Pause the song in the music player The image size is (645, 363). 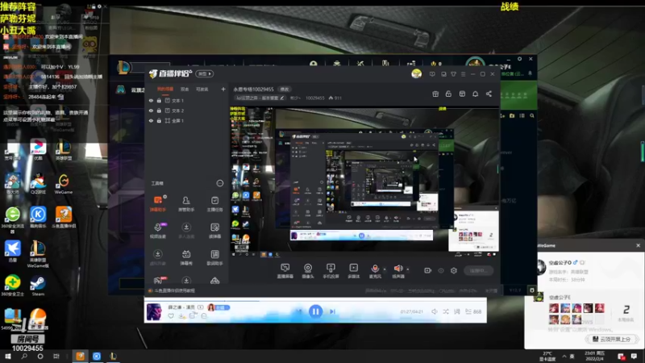click(315, 311)
